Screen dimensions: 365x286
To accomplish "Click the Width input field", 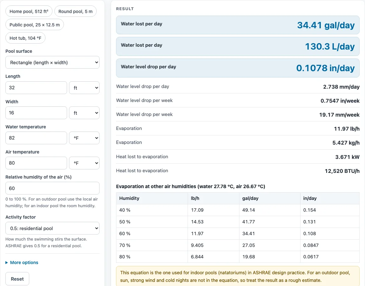I will point(36,113).
